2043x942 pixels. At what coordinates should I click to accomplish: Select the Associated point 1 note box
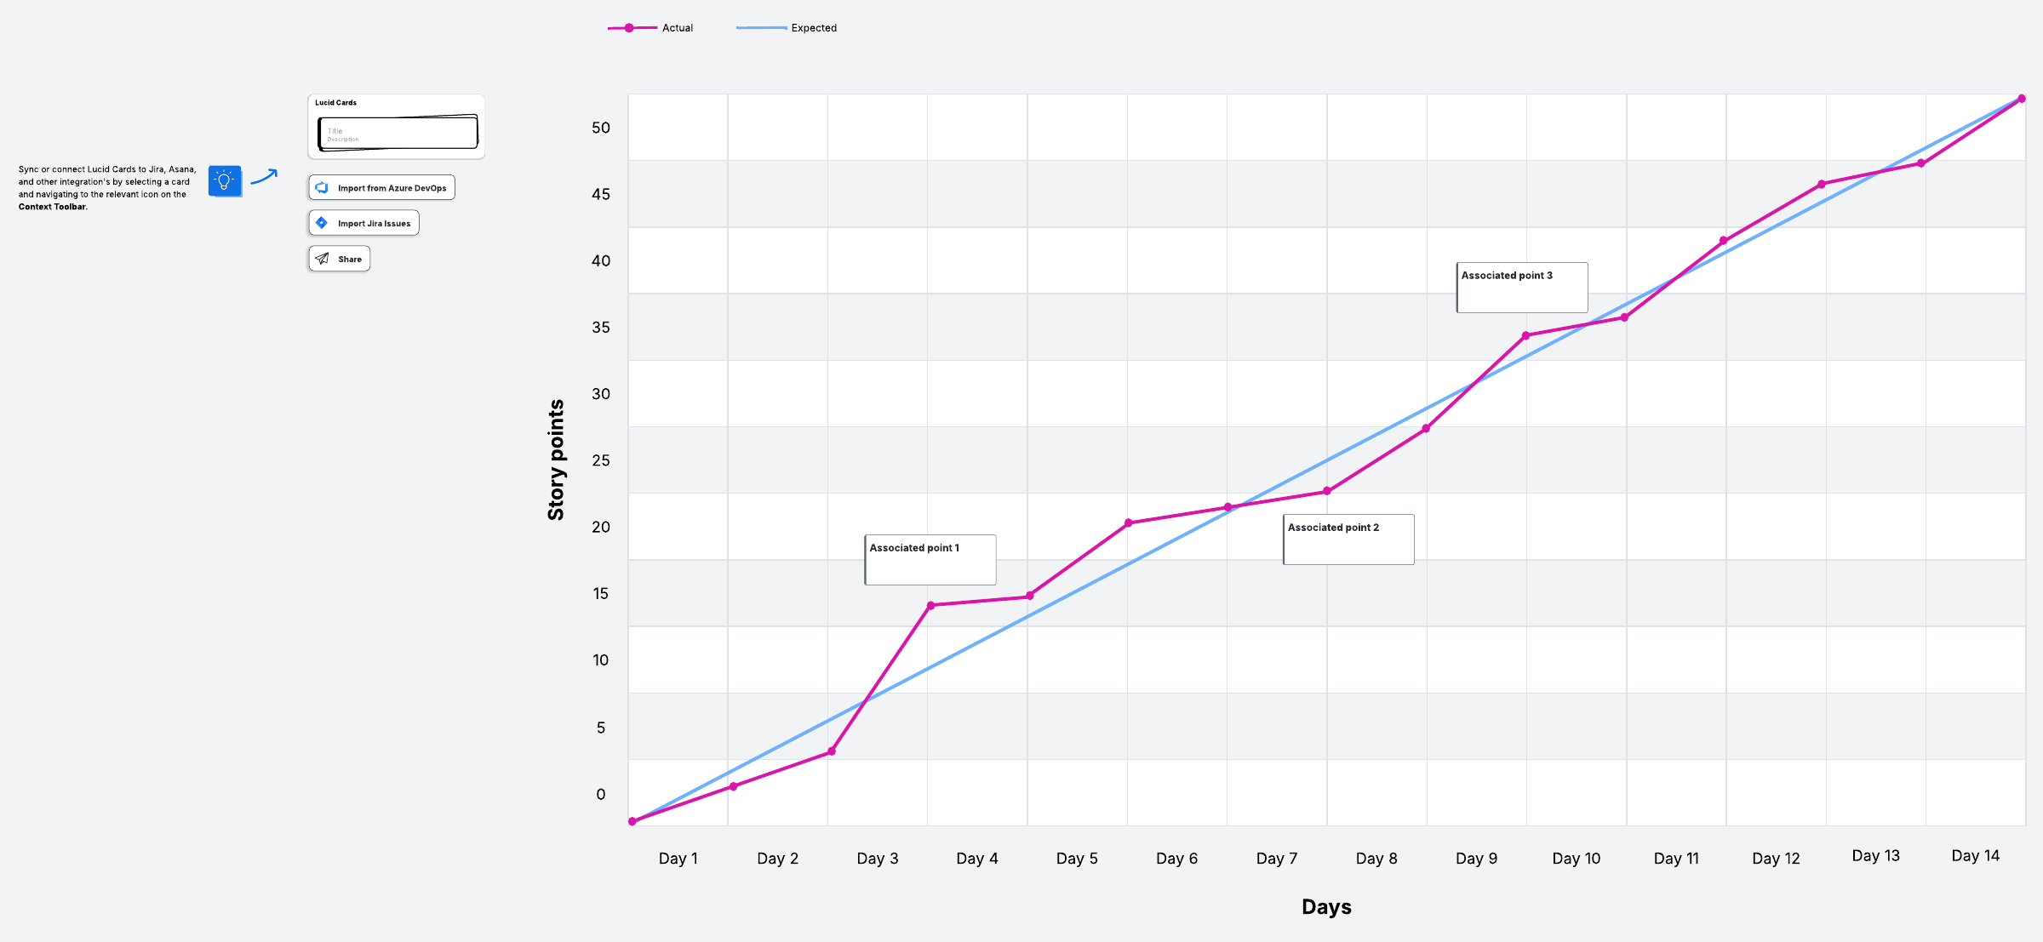(x=930, y=560)
